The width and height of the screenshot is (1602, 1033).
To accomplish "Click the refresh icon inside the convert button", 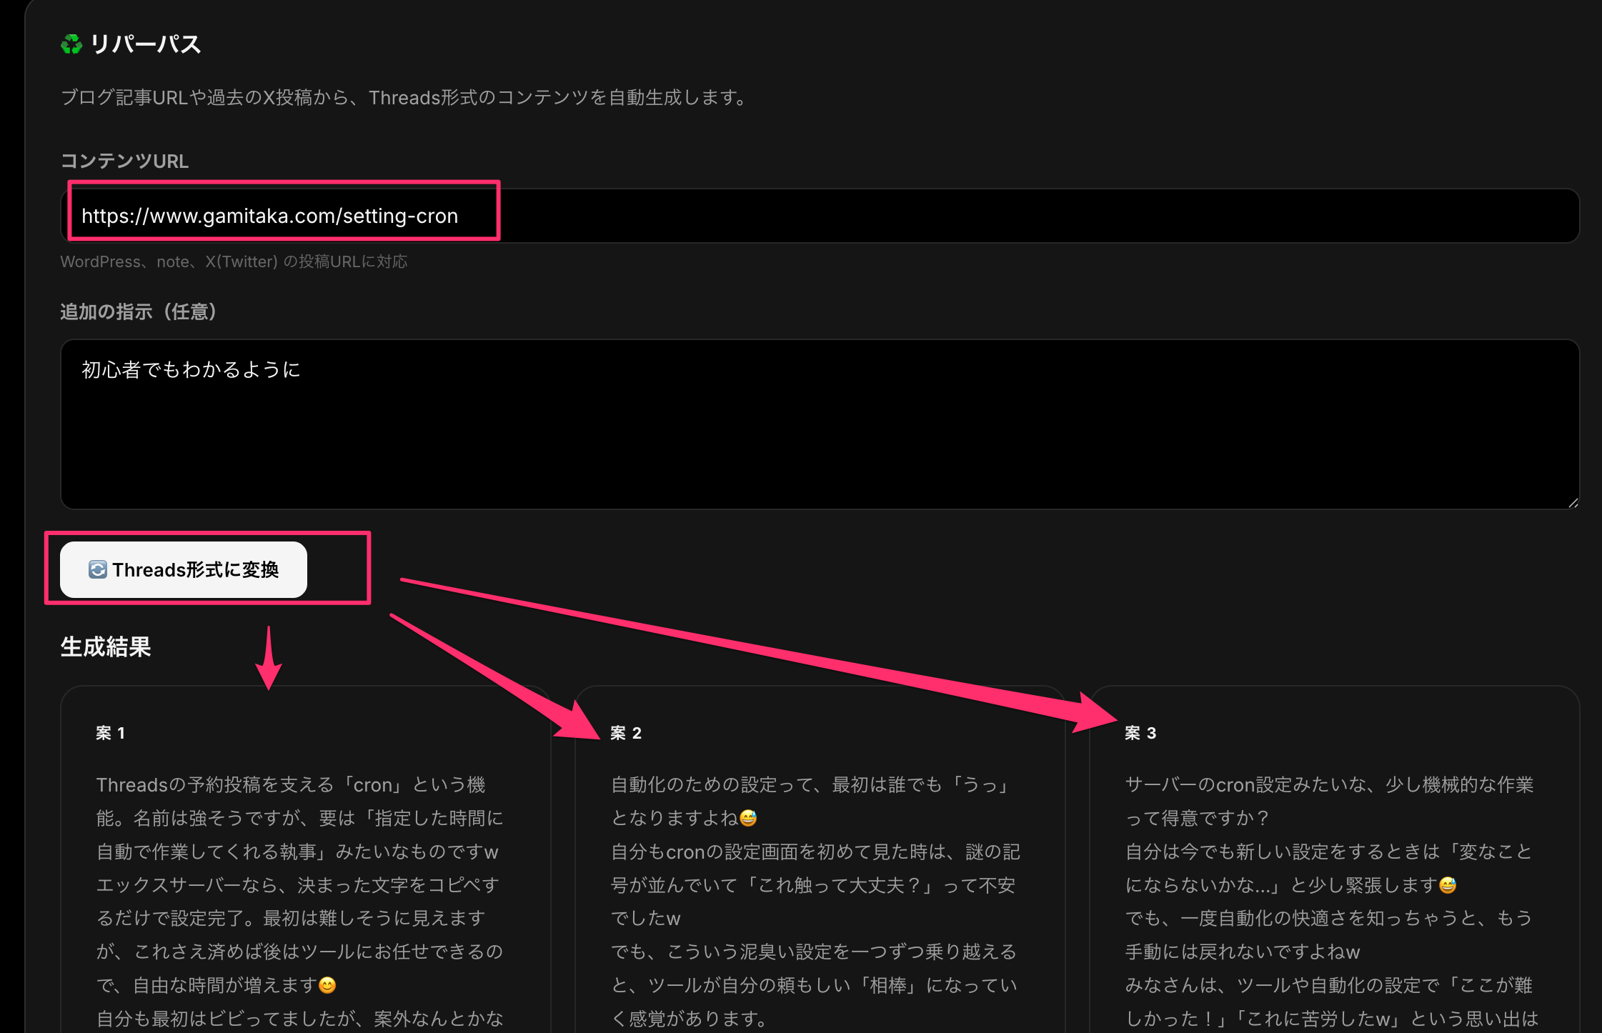I will (x=97, y=569).
